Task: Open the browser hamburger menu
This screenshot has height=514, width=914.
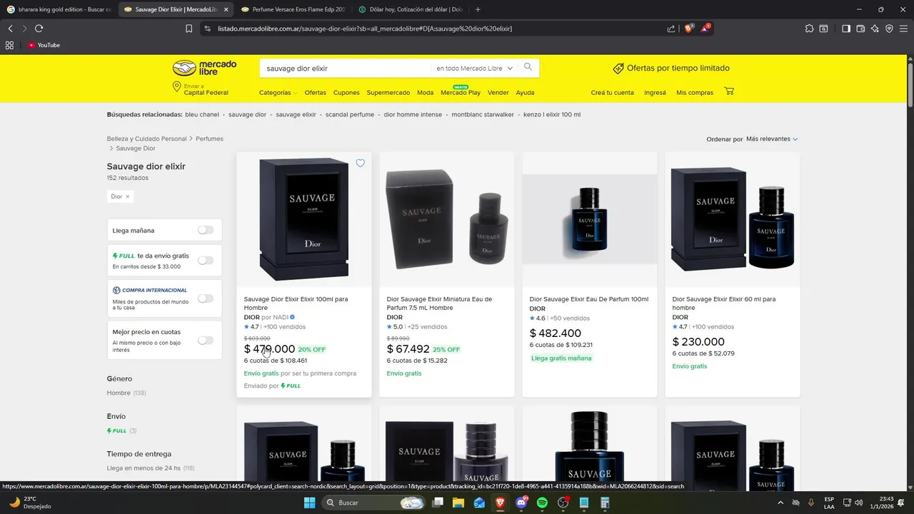Action: point(904,29)
